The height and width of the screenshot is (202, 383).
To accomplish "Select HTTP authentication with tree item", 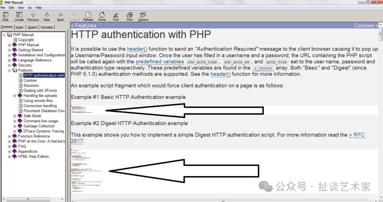I will (44, 75).
